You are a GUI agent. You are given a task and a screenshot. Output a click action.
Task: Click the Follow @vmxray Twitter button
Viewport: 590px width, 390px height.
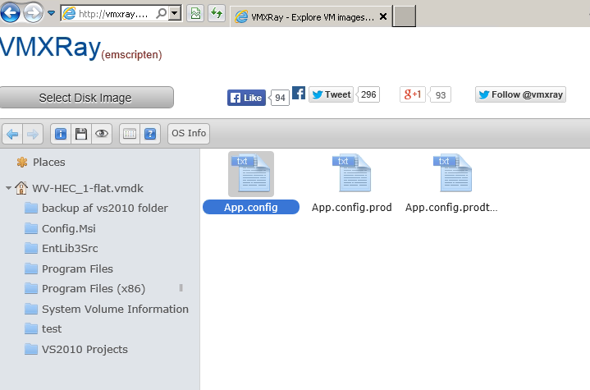tap(520, 95)
